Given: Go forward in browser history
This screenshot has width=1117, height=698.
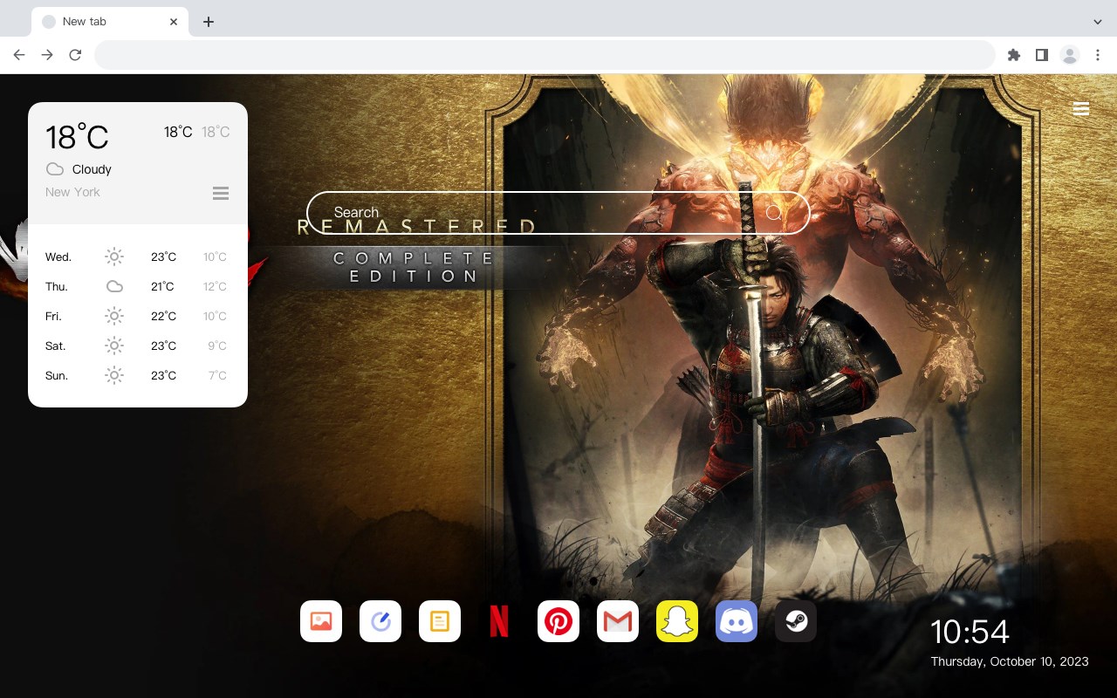Looking at the screenshot, I should (x=47, y=55).
